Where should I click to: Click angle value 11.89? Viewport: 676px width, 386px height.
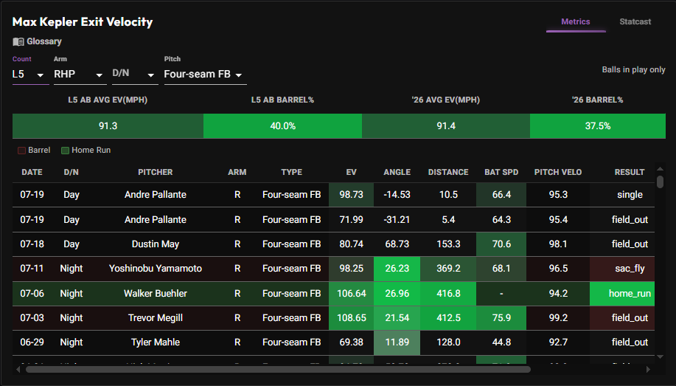click(397, 342)
